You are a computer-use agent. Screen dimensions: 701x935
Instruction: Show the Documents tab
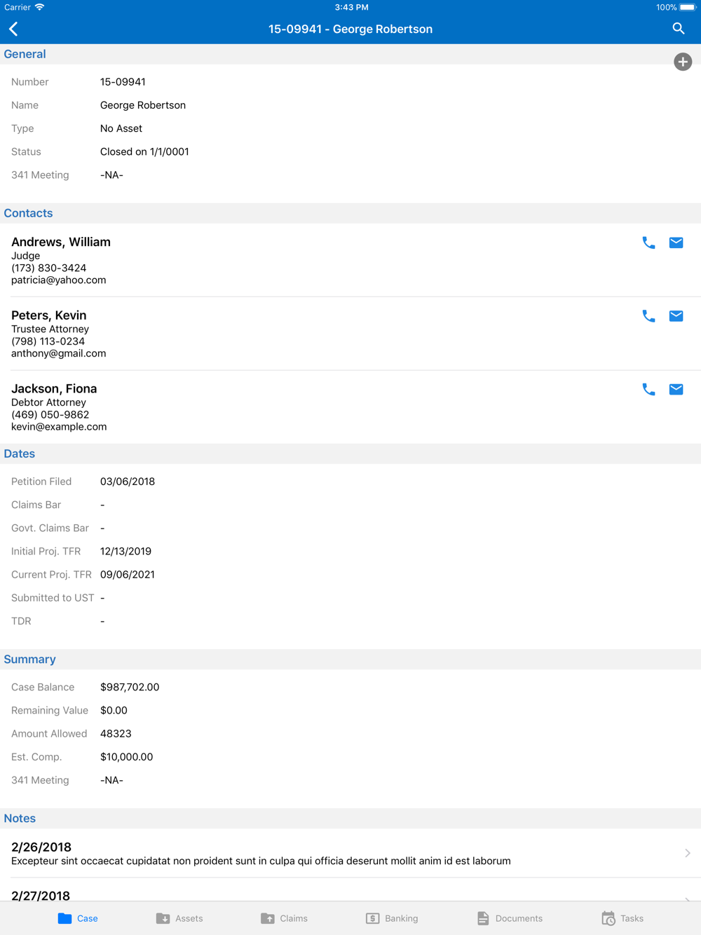click(510, 918)
